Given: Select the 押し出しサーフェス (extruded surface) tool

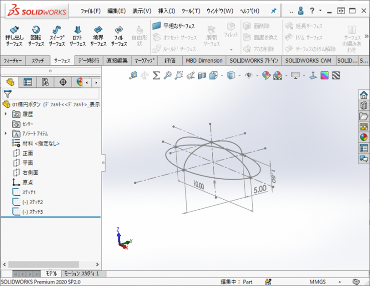Looking at the screenshot, I should [x=15, y=36].
